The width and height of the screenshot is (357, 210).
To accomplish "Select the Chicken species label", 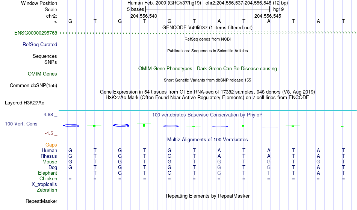I will point(48,179).
